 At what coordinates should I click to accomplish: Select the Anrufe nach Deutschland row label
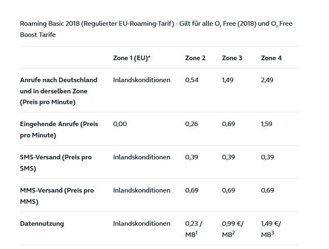pyautogui.click(x=59, y=91)
